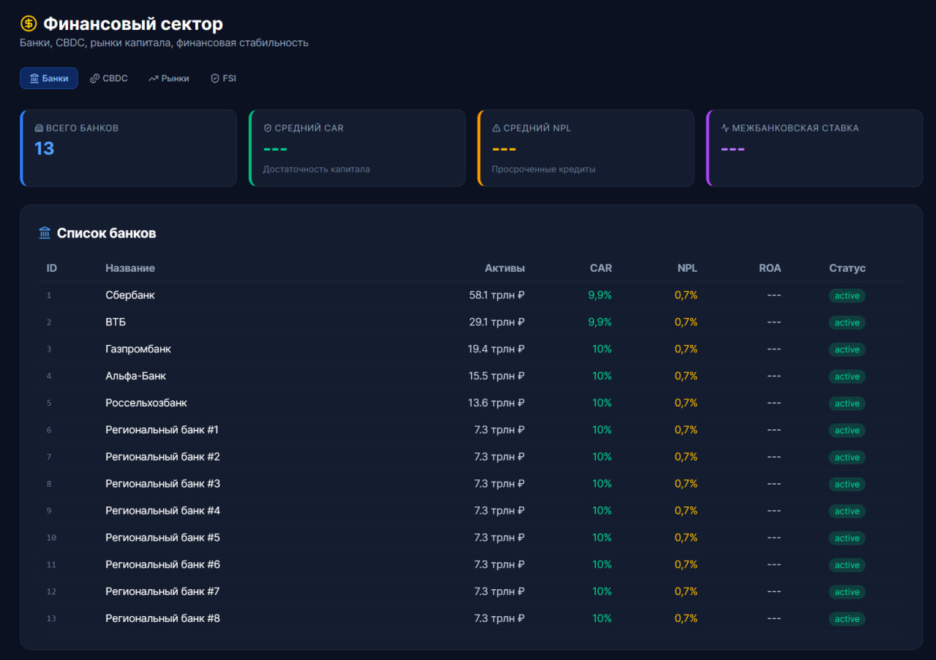Screen dimensions: 936x660
Task: Click the 19.4 трлн ₽ assets value
Action: (x=497, y=349)
